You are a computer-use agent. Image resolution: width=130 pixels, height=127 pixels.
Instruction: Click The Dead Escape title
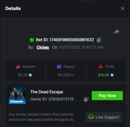coord(47,92)
